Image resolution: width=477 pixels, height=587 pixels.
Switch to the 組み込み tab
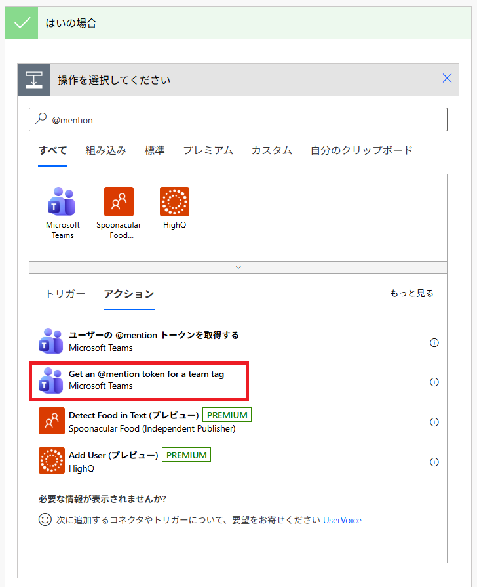click(x=105, y=150)
